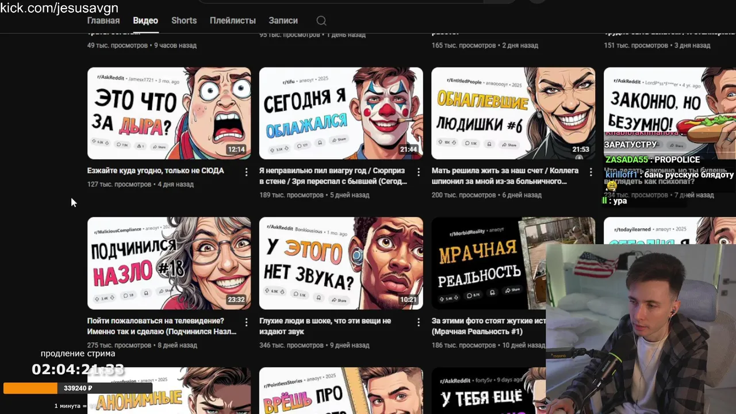Viewport: 736px width, 414px height.
Task: Click the 10:21 duration badge
Action: coord(408,300)
